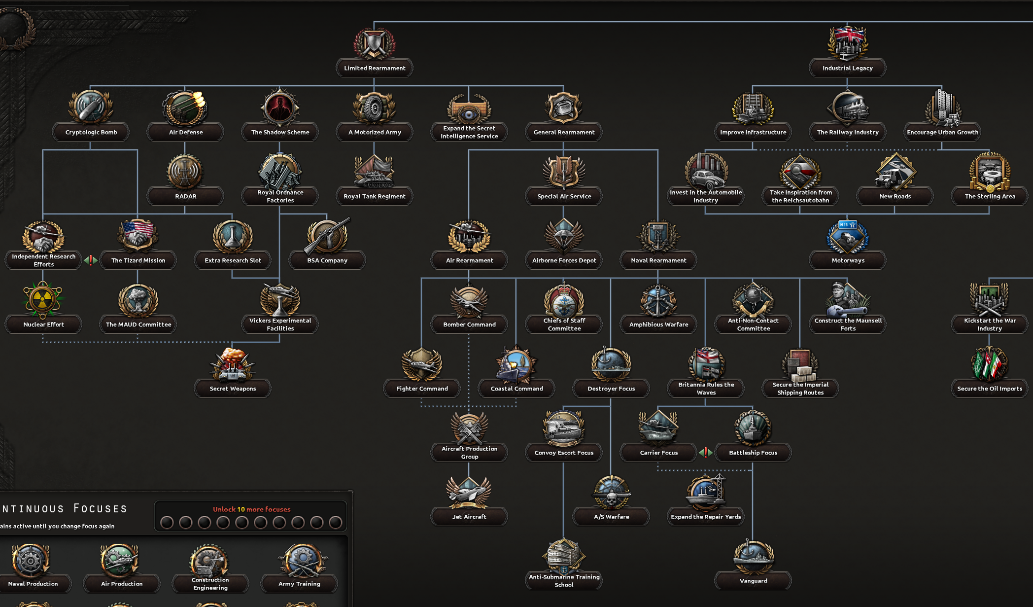Click the Carrier/Battleship mutually exclusive marker
This screenshot has height=607, width=1033.
(x=706, y=452)
